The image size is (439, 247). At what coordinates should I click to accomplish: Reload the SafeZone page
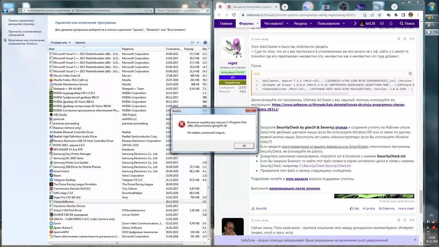pos(234,15)
